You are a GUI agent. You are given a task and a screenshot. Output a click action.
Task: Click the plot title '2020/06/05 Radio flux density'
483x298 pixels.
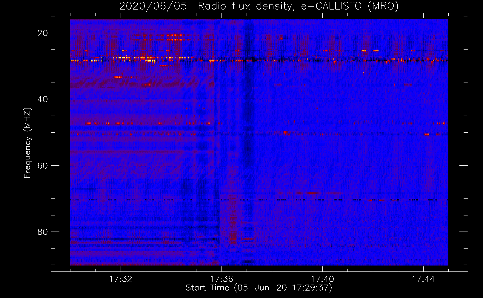coord(259,6)
